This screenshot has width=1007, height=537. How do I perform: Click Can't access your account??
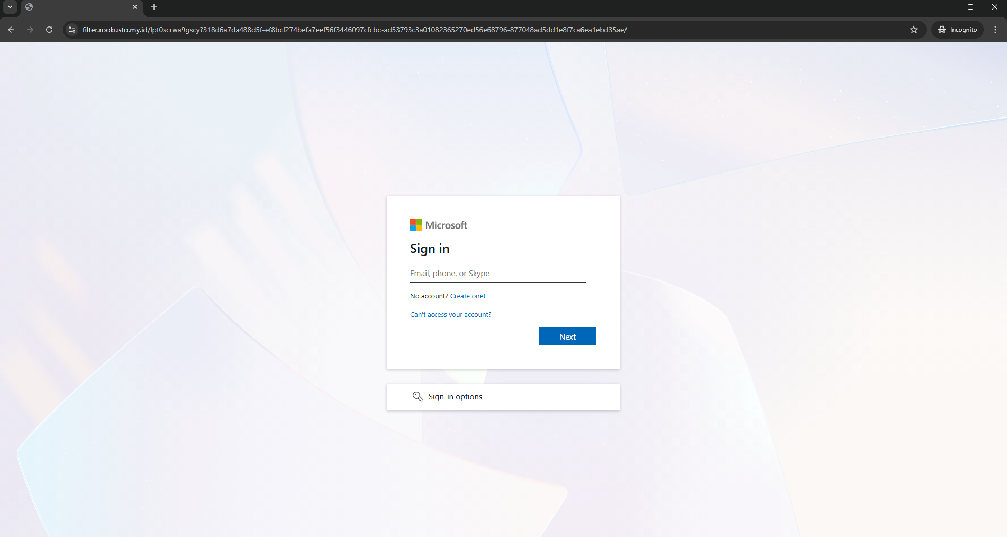pos(450,314)
